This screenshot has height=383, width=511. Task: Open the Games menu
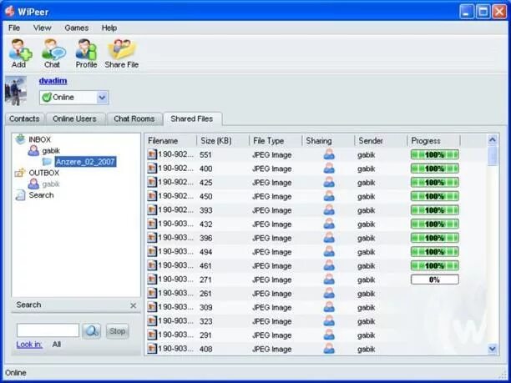[x=77, y=28]
